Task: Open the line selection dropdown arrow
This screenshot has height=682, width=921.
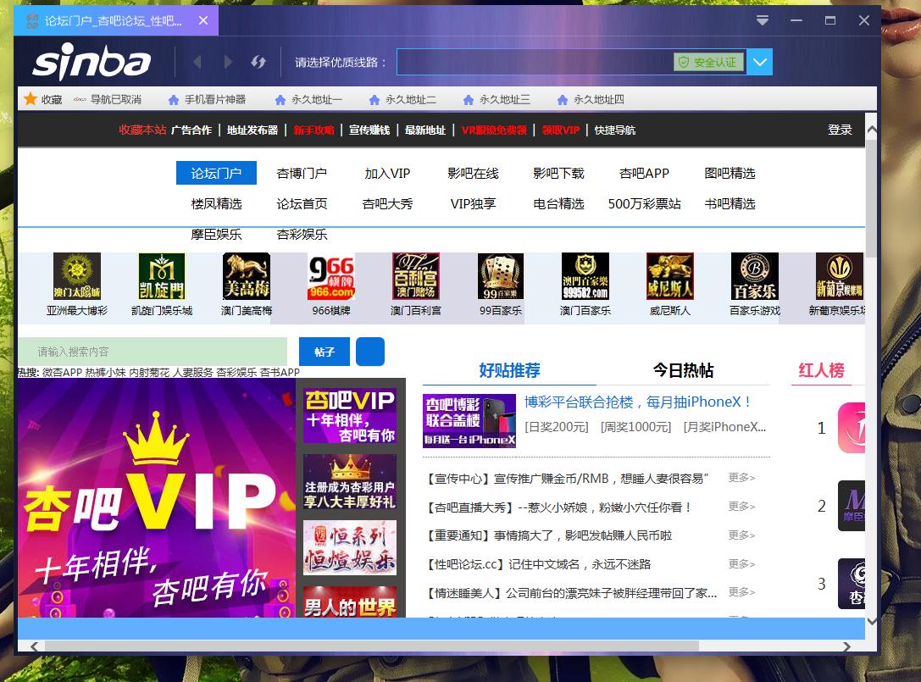Action: 760,62
